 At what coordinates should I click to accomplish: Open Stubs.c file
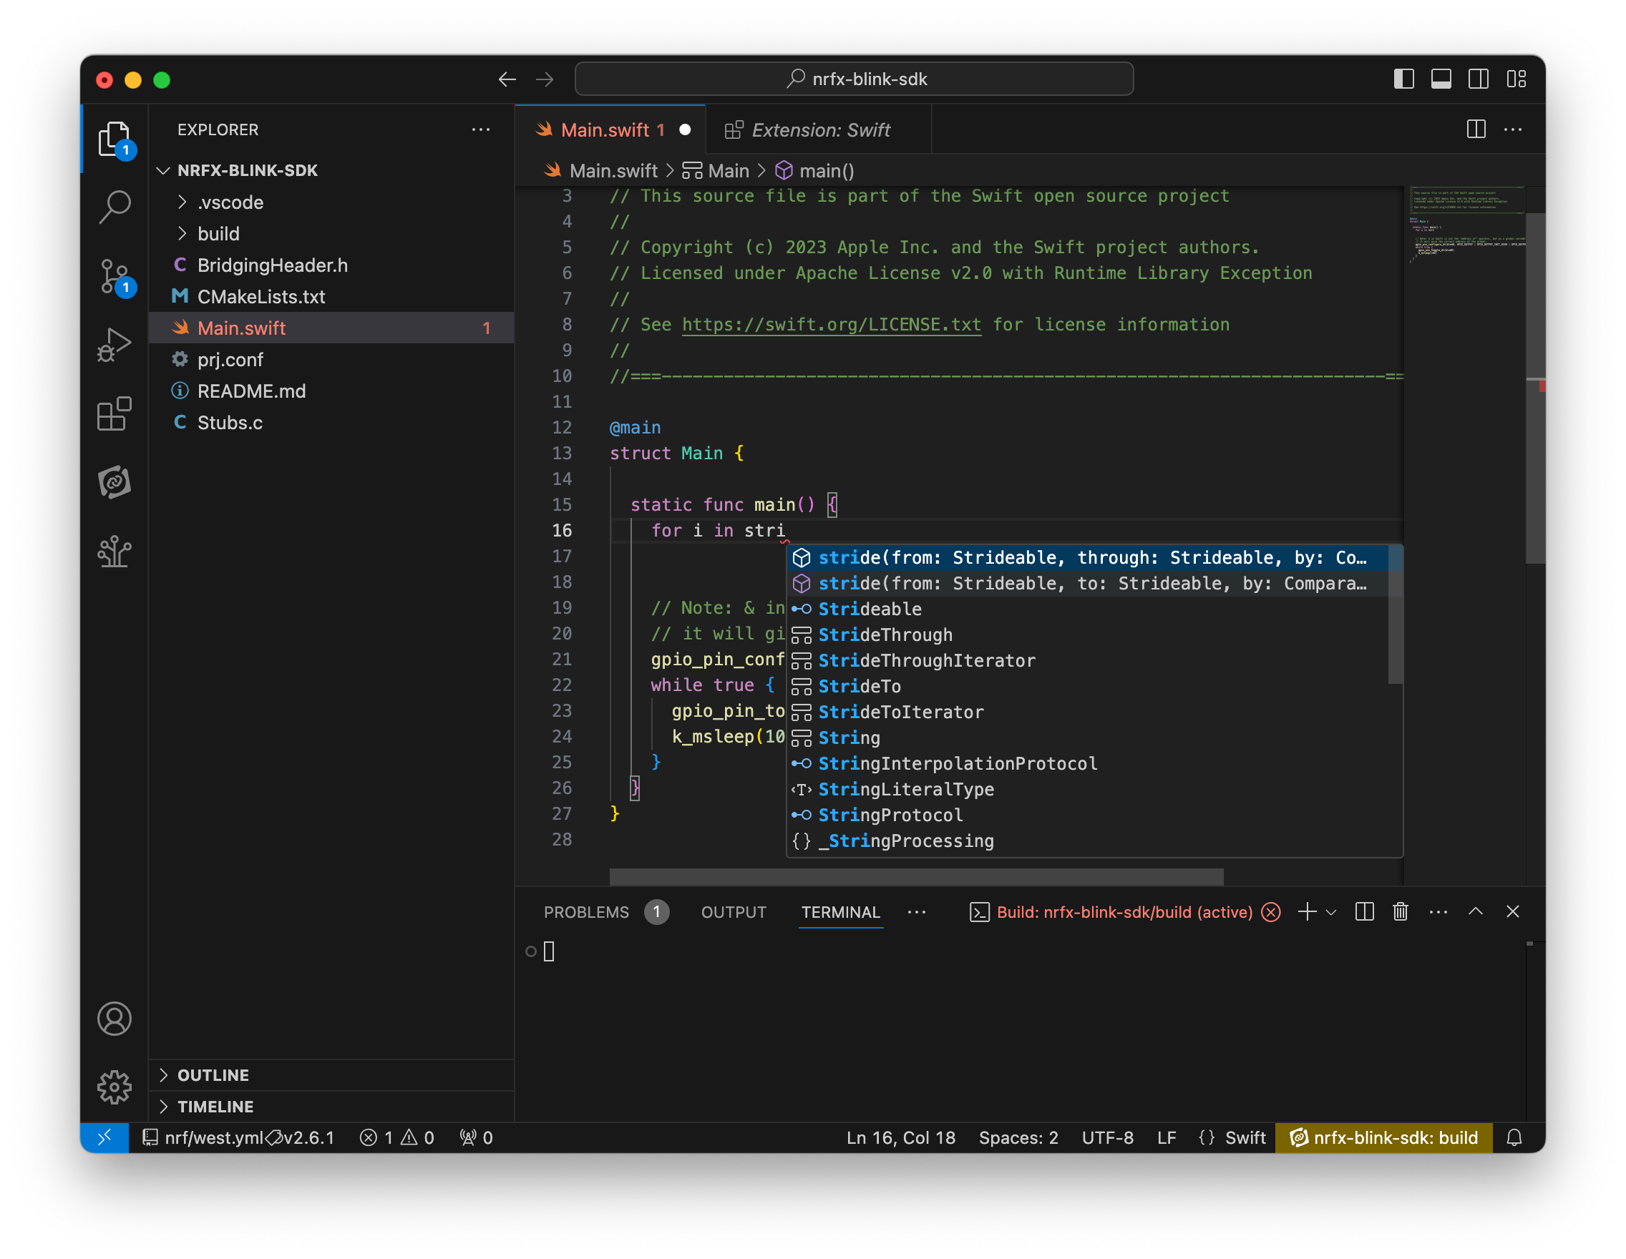(x=331, y=422)
